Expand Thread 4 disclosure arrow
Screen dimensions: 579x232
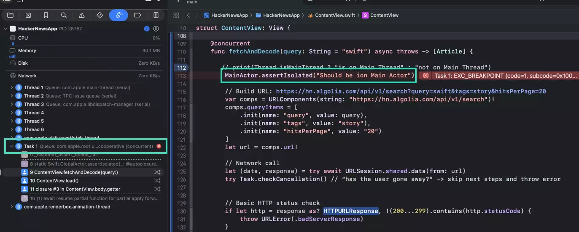pyautogui.click(x=12, y=113)
